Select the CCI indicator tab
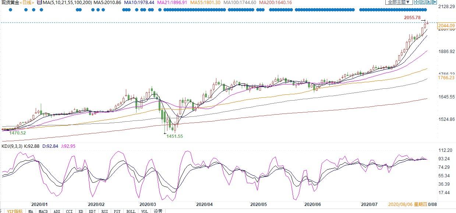Image resolution: width=456 pixels, height=213 pixels. pos(69,211)
